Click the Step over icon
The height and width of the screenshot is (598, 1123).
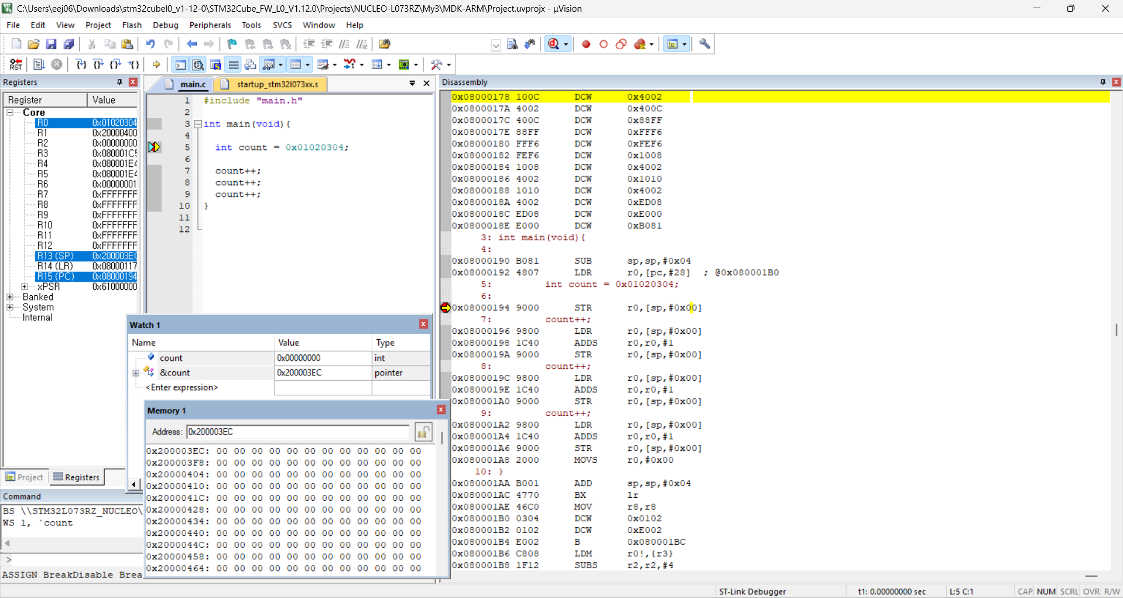tap(98, 64)
